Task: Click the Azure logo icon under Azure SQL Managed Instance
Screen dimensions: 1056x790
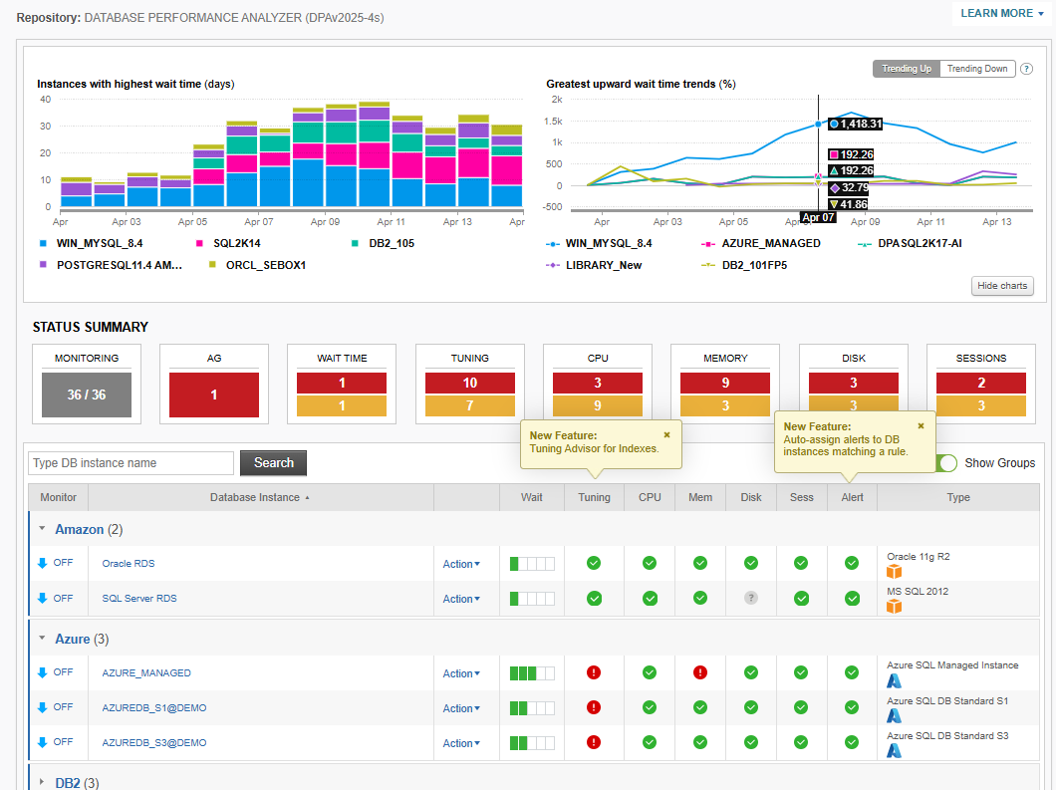Action: pyautogui.click(x=894, y=680)
